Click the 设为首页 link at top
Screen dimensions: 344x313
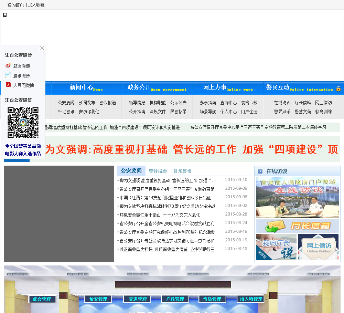[16, 5]
